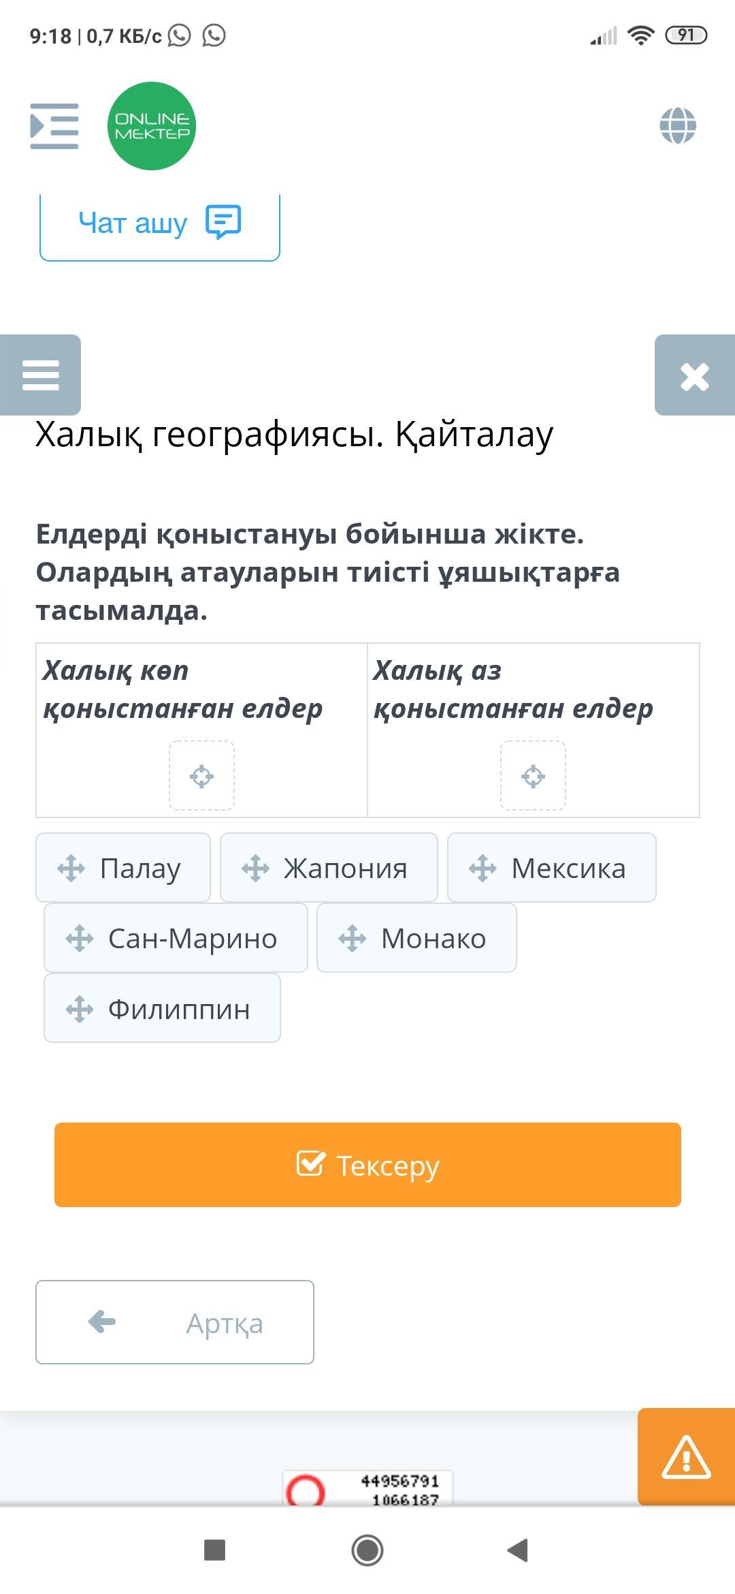Viewport: 735px width, 1594px height.
Task: Tap the drop target under Халық аз қоныстанған
Action: tap(533, 776)
